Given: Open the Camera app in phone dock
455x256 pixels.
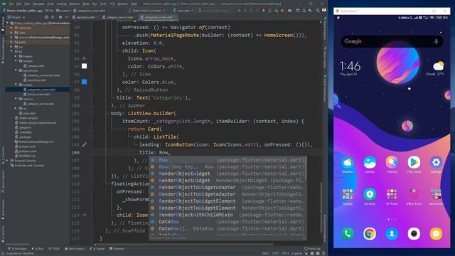Looking at the screenshot, I should pyautogui.click(x=414, y=234).
